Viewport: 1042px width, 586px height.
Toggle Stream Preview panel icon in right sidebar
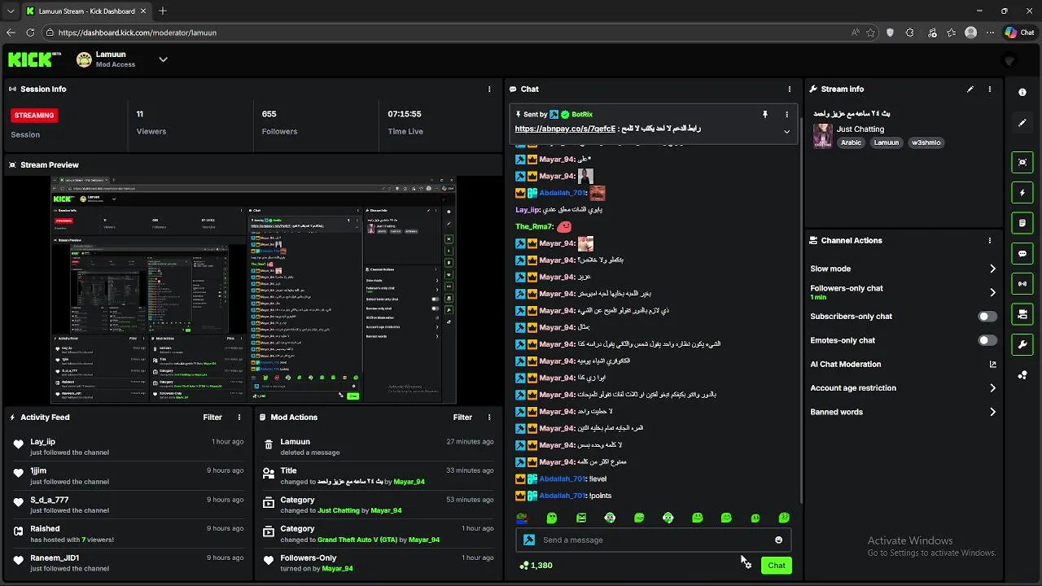[x=1022, y=162]
